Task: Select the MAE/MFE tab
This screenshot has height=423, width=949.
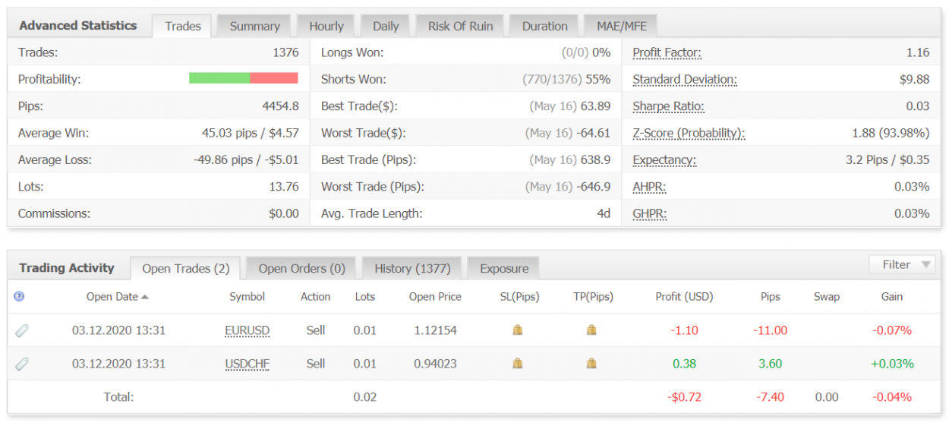Action: coord(621,26)
